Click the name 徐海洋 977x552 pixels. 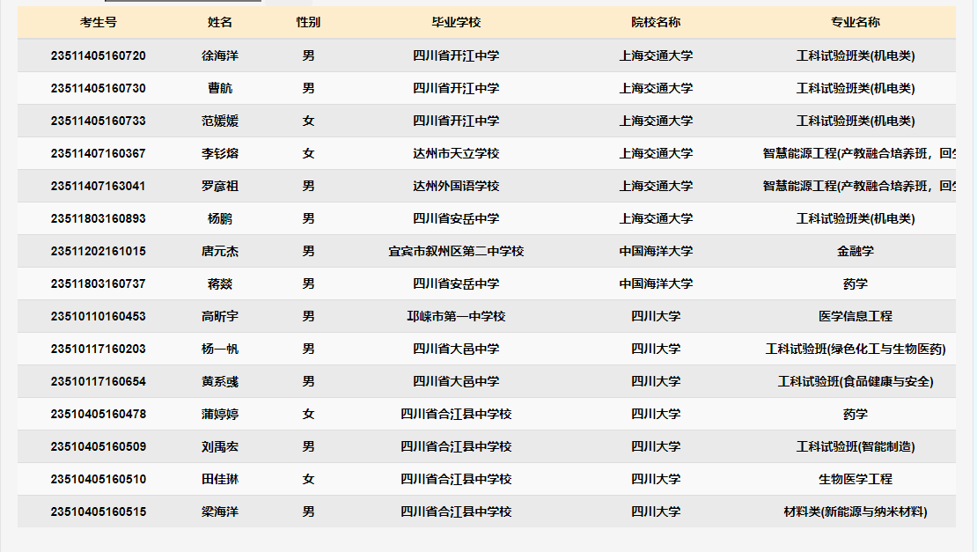(220, 55)
